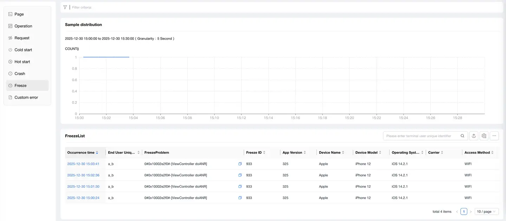Open the Crash menu in sidebar
The height and width of the screenshot is (221, 506).
tap(20, 74)
